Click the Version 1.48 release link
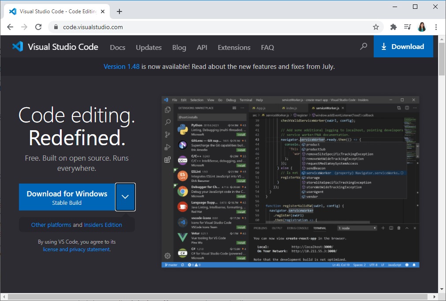 point(122,67)
